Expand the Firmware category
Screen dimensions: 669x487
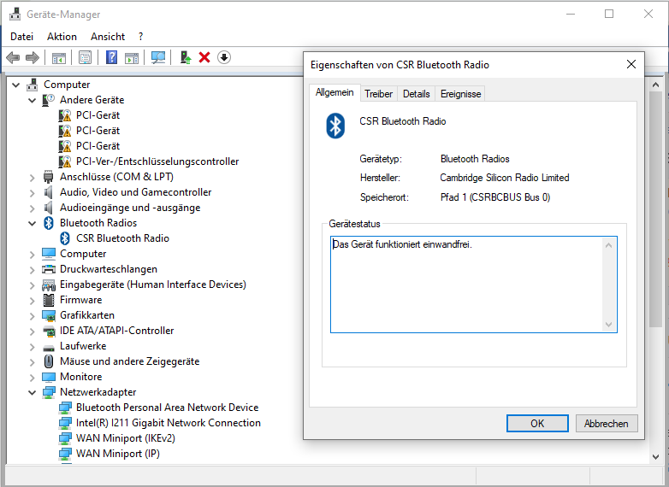pyautogui.click(x=32, y=301)
